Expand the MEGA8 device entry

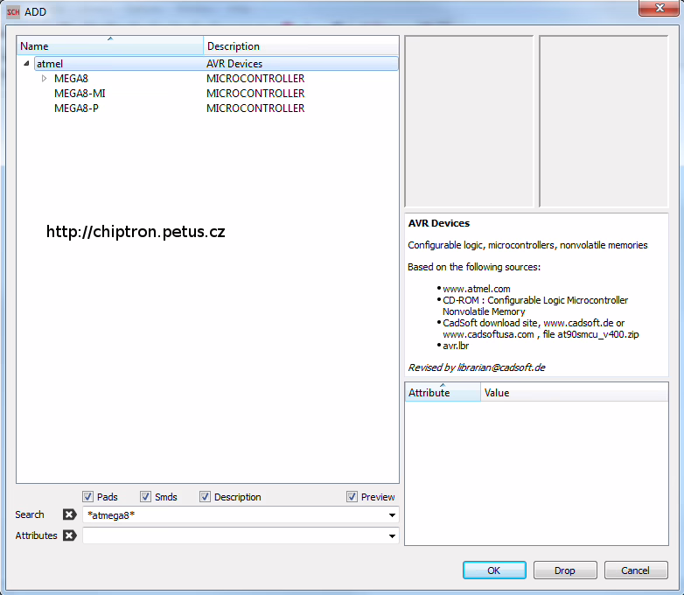(45, 79)
